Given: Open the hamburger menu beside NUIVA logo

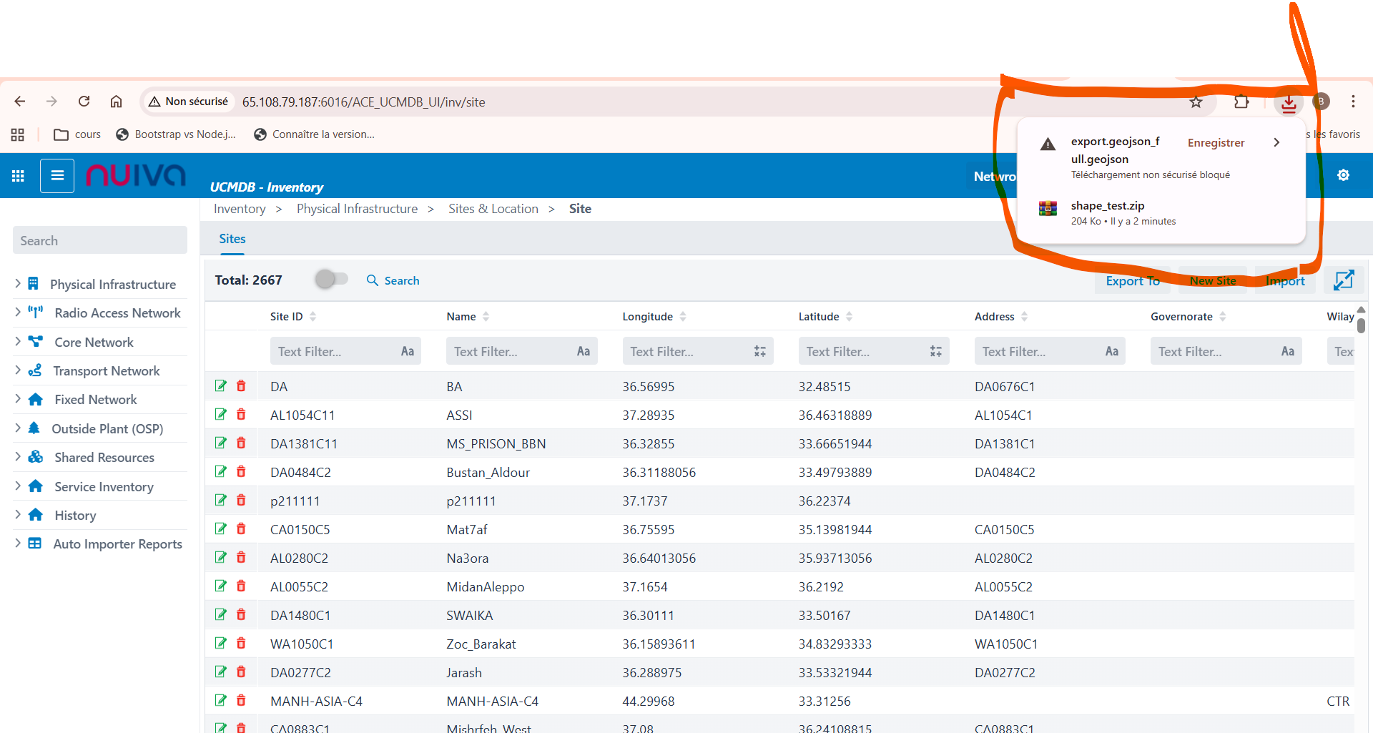Looking at the screenshot, I should [57, 175].
